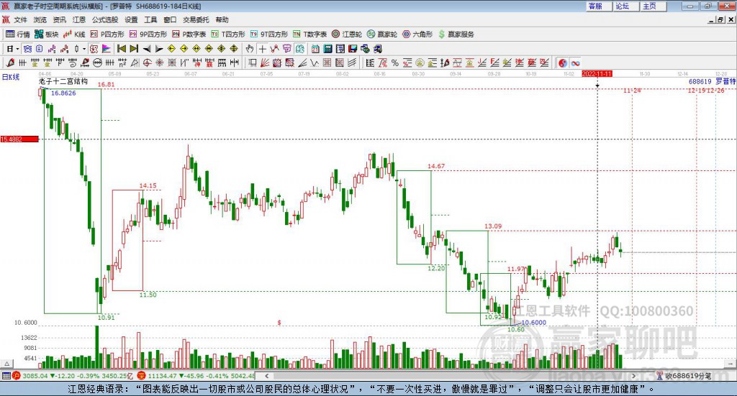The width and height of the screenshot is (737, 396).
Task: Open the 六角形 hexagon tool
Action: (417, 34)
